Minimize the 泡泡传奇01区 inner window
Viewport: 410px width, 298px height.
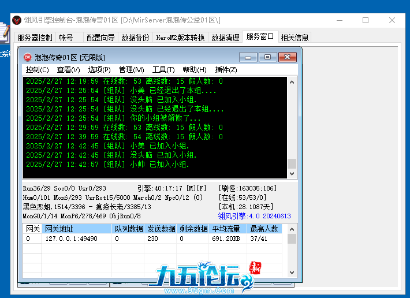[x=249, y=57]
